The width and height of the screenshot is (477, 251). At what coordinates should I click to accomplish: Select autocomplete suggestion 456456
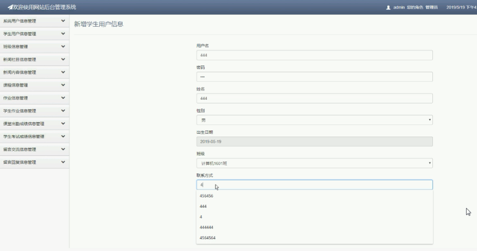pos(315,196)
